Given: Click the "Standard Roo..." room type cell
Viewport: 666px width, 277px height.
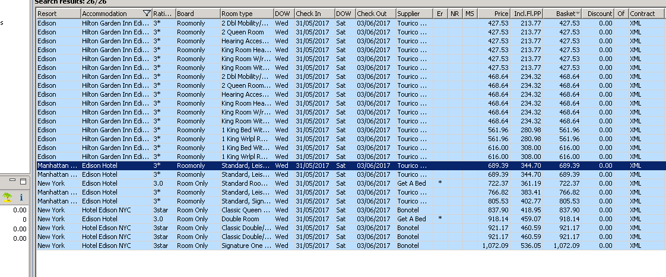Looking at the screenshot, I should pyautogui.click(x=247, y=183).
